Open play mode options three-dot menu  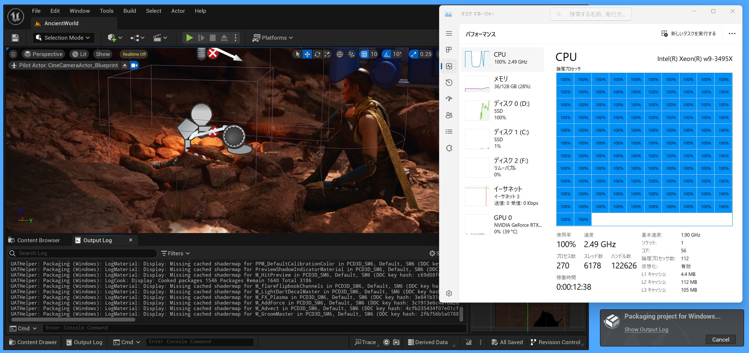(x=235, y=38)
